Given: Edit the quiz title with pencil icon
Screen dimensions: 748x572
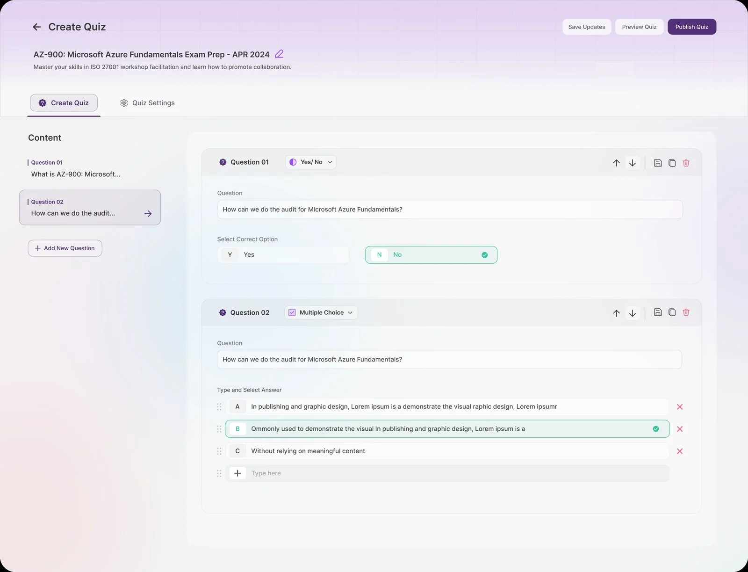Looking at the screenshot, I should pyautogui.click(x=279, y=54).
